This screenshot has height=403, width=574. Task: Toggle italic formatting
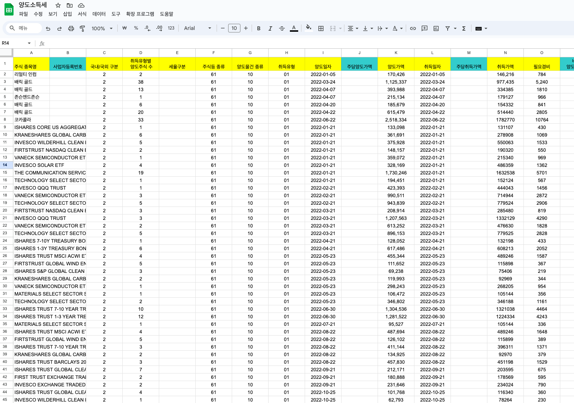(270, 28)
